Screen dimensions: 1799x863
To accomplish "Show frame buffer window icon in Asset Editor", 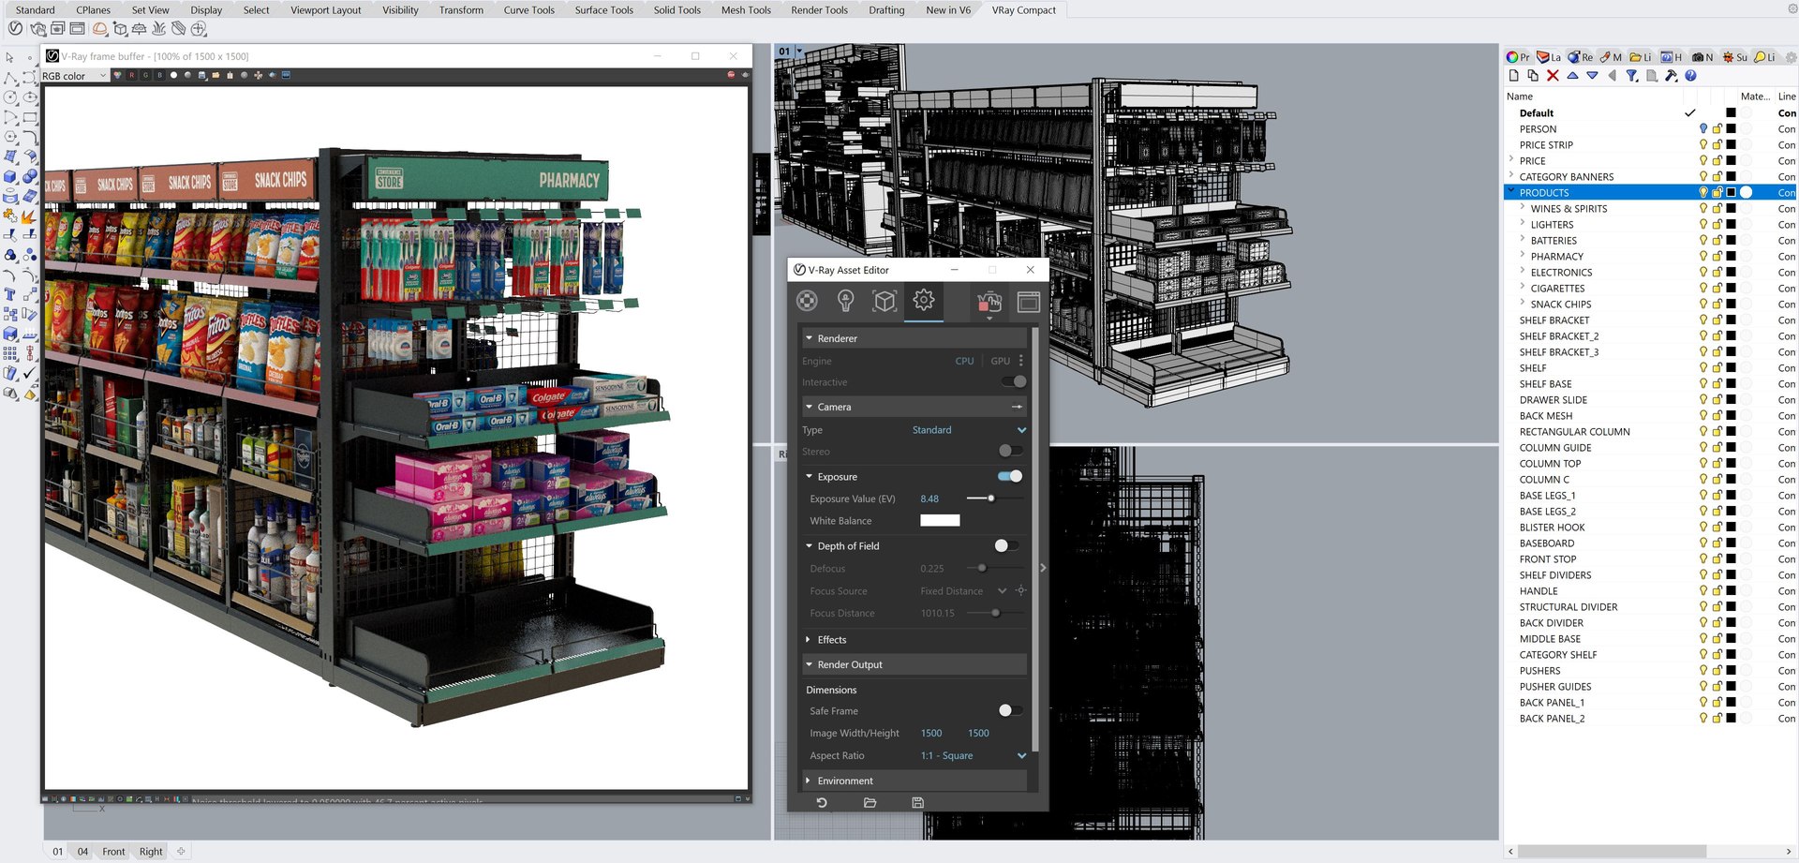I will pos(1028,302).
